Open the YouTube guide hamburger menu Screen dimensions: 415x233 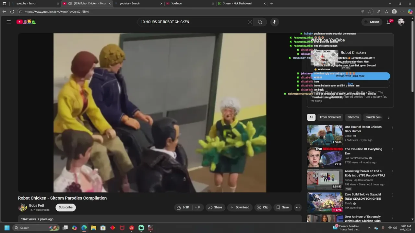(9, 22)
